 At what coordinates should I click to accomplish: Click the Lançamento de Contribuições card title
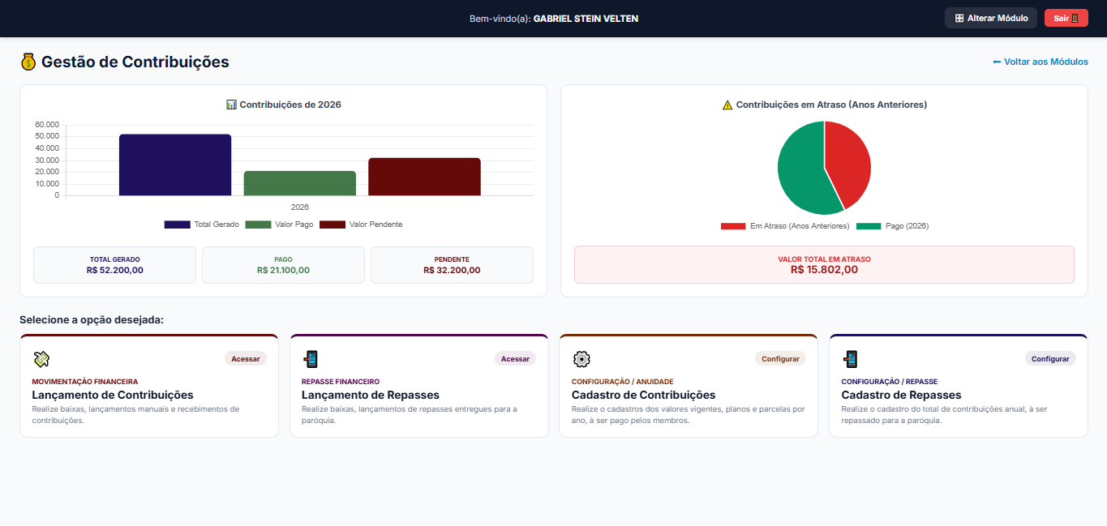tap(113, 395)
